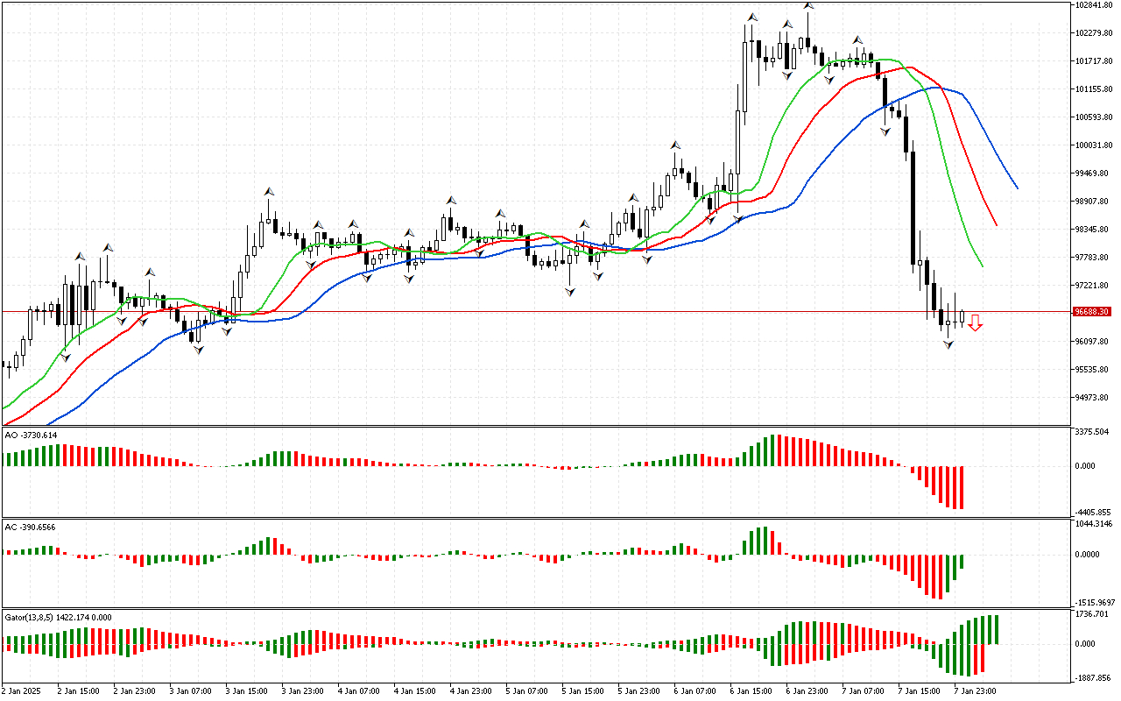Image resolution: width=1121 pixels, height=701 pixels.
Task: Click the 2 Jan 23:00 time label
Action: (x=134, y=690)
